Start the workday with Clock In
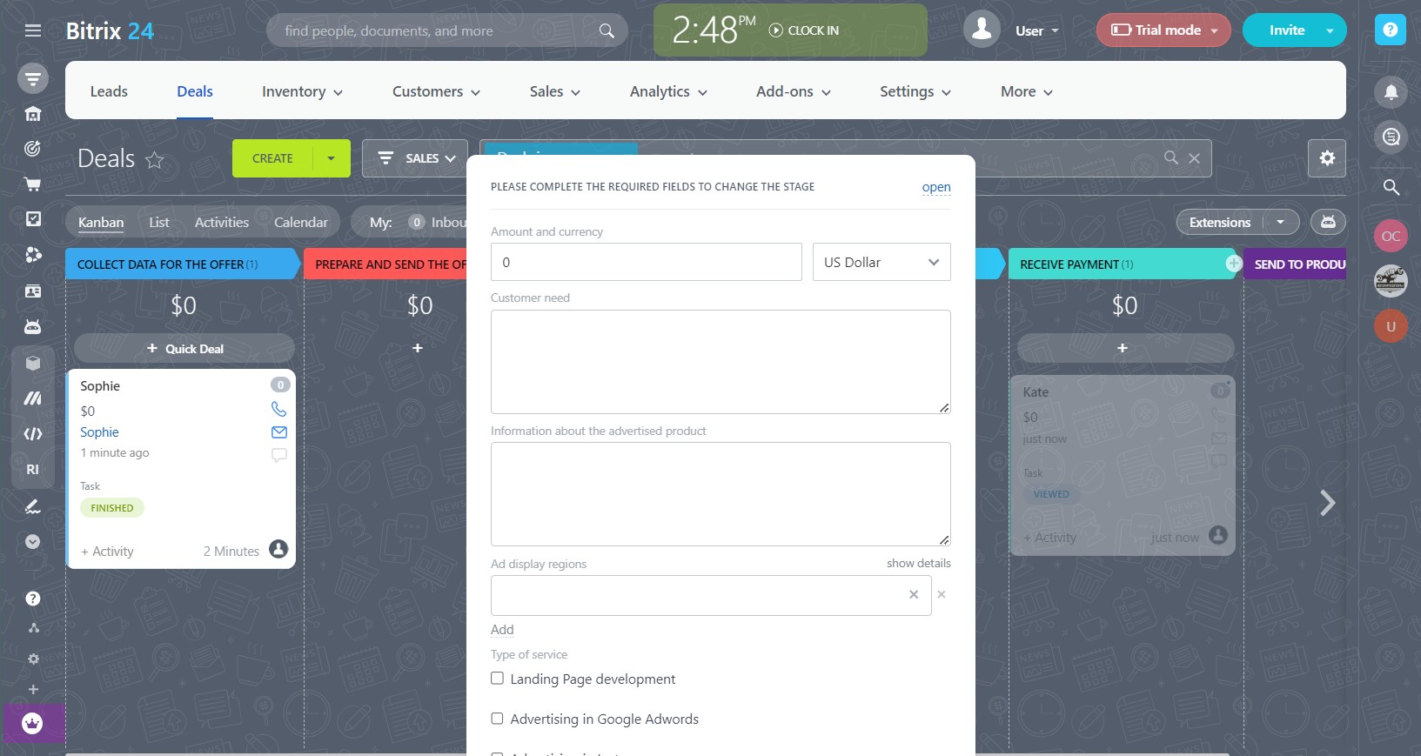The image size is (1421, 756). click(804, 30)
